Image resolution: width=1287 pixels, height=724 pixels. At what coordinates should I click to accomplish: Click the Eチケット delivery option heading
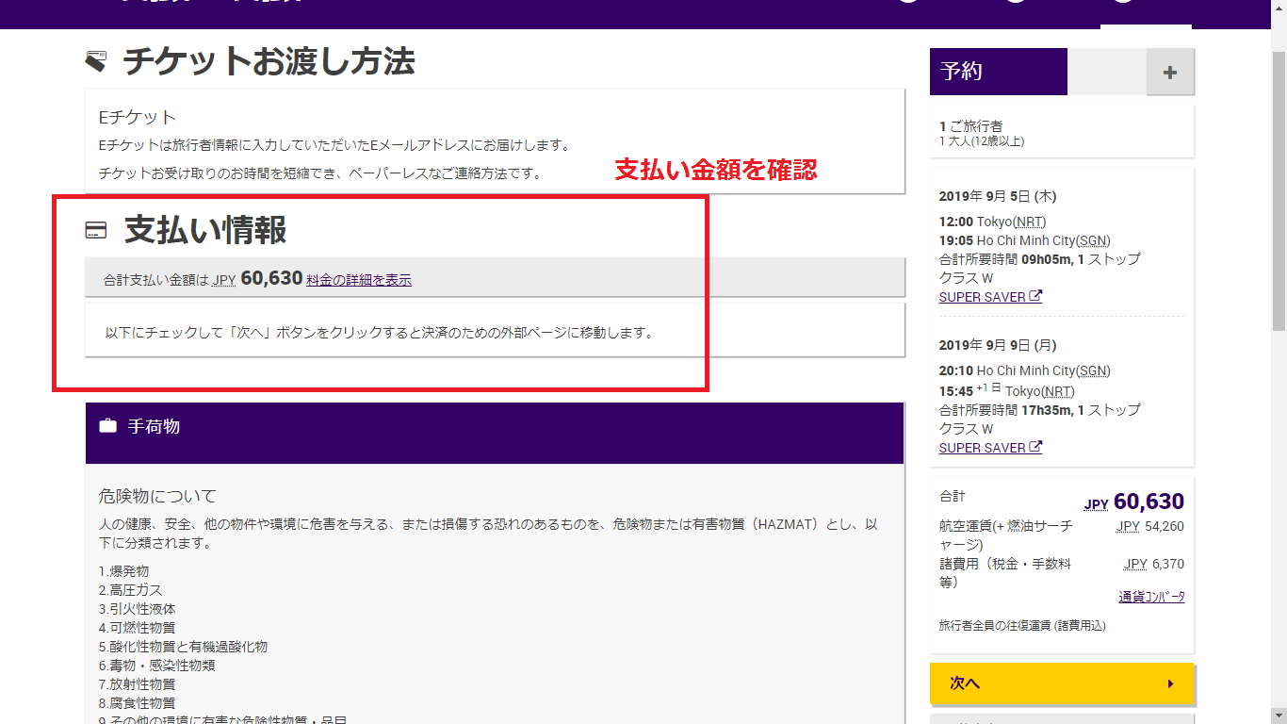point(138,117)
